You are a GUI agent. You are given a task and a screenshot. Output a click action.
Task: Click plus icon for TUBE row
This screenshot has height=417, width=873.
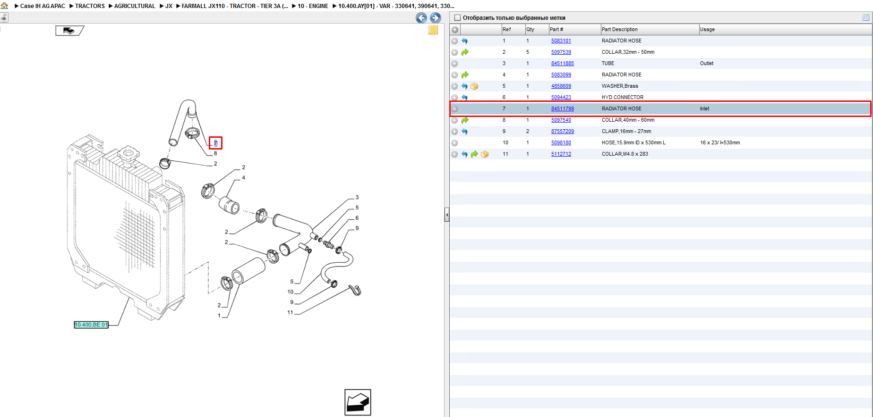click(454, 64)
